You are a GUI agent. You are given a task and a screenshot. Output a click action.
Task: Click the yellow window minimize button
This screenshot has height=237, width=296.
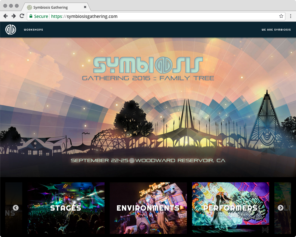coord(11,6)
